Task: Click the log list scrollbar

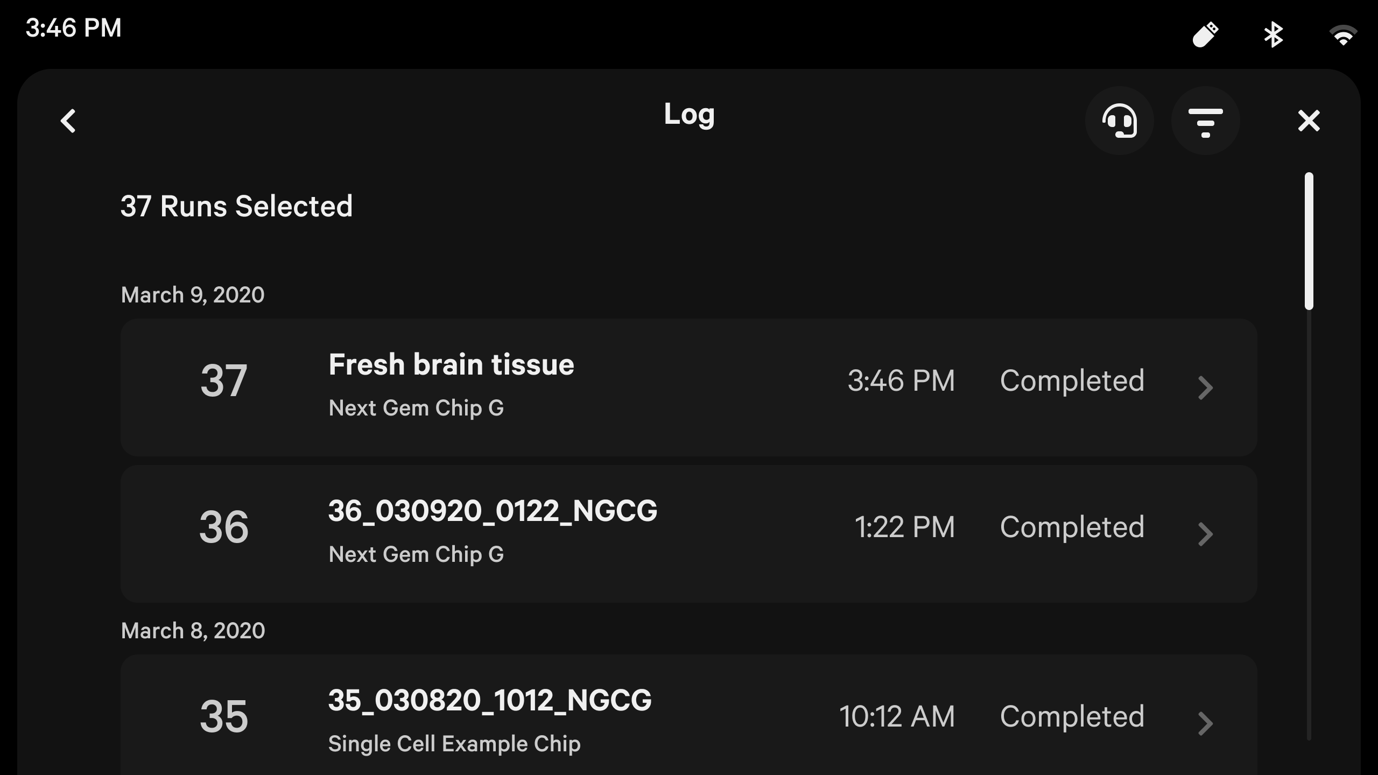Action: pyautogui.click(x=1309, y=241)
